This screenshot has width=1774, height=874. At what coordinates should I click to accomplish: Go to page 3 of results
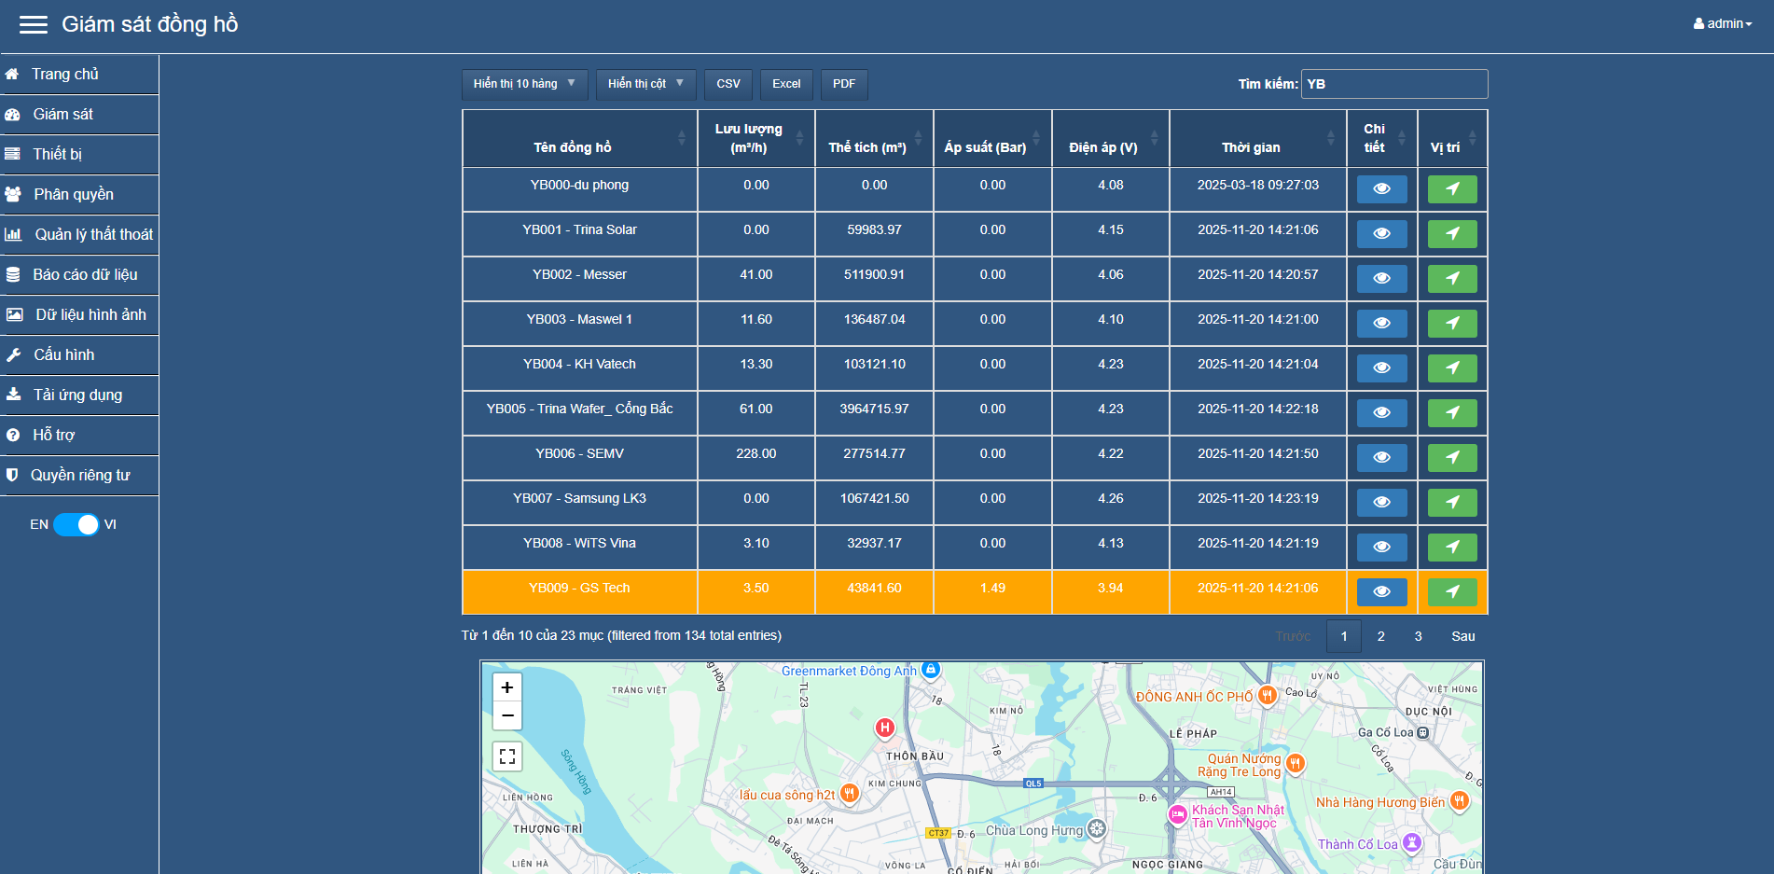click(x=1418, y=636)
